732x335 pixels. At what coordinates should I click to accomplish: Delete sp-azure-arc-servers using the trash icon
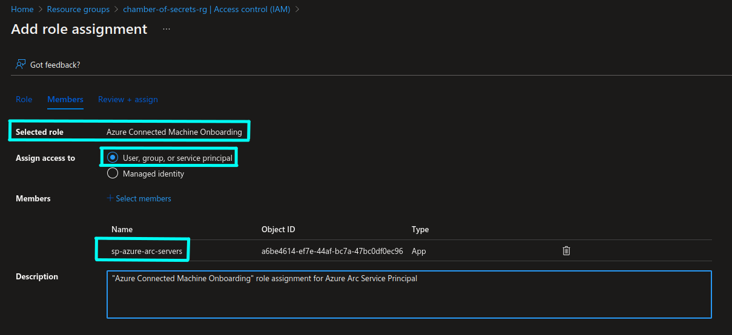(x=566, y=250)
